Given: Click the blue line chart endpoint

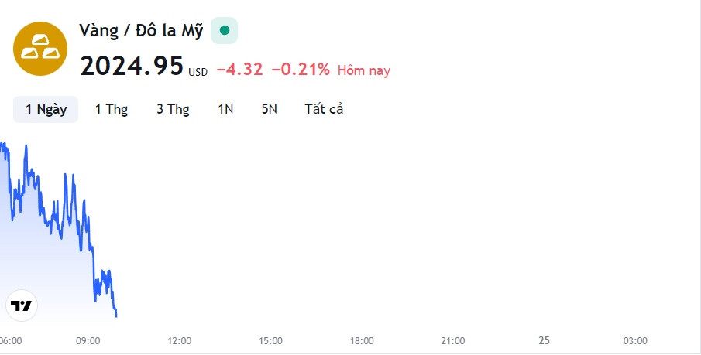Looking at the screenshot, I should coord(116,316).
